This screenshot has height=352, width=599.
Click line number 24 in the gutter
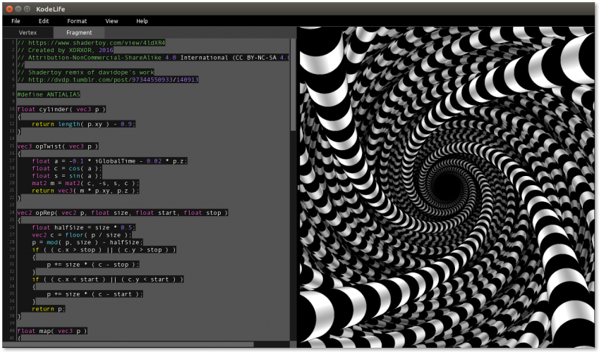[x=11, y=213]
